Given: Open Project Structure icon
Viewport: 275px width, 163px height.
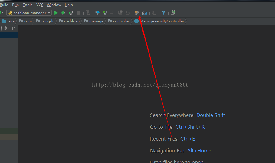Looking at the screenshot, I should (145, 13).
